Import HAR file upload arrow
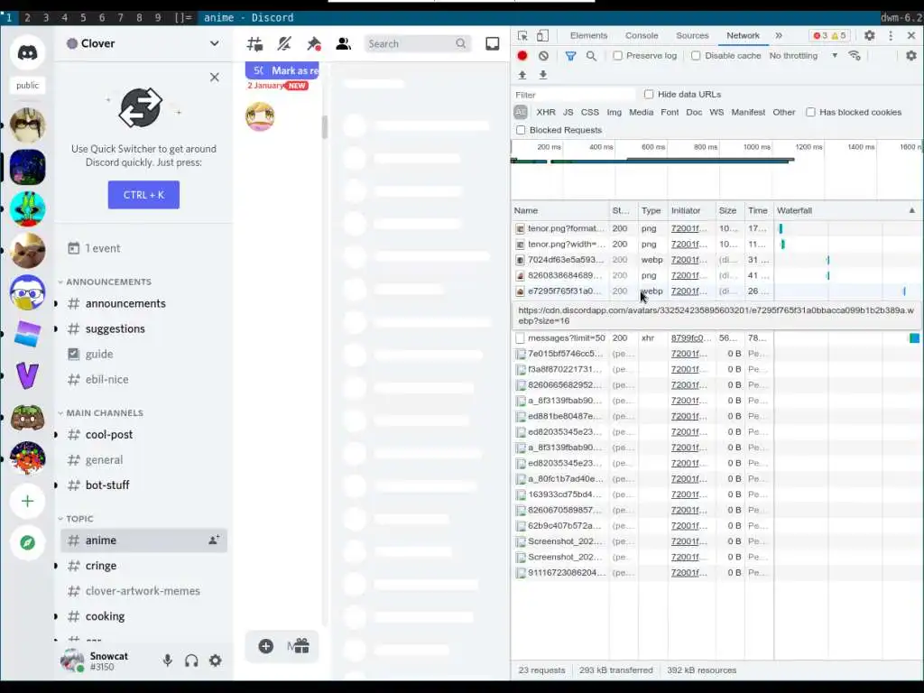The width and height of the screenshot is (924, 693). click(x=522, y=75)
